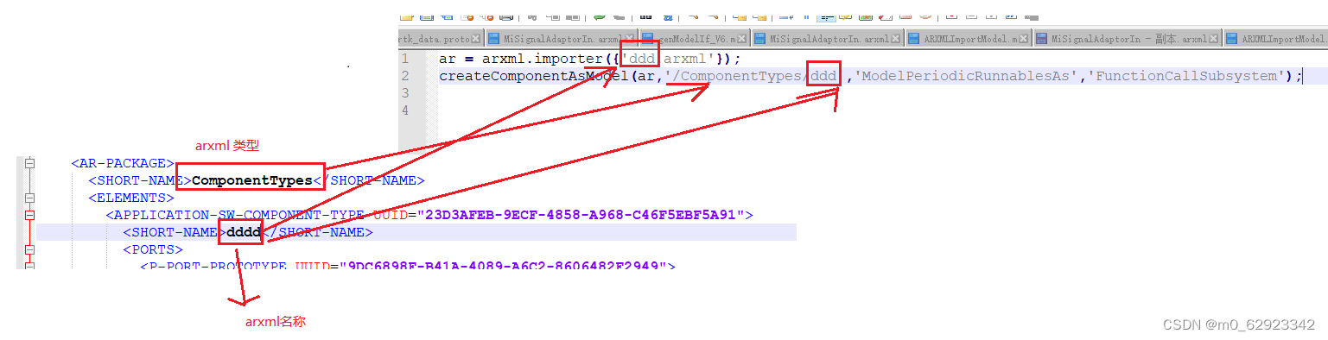The image size is (1328, 340).
Task: Switch to the ARXMLImportModel.m tab
Action: (x=969, y=39)
